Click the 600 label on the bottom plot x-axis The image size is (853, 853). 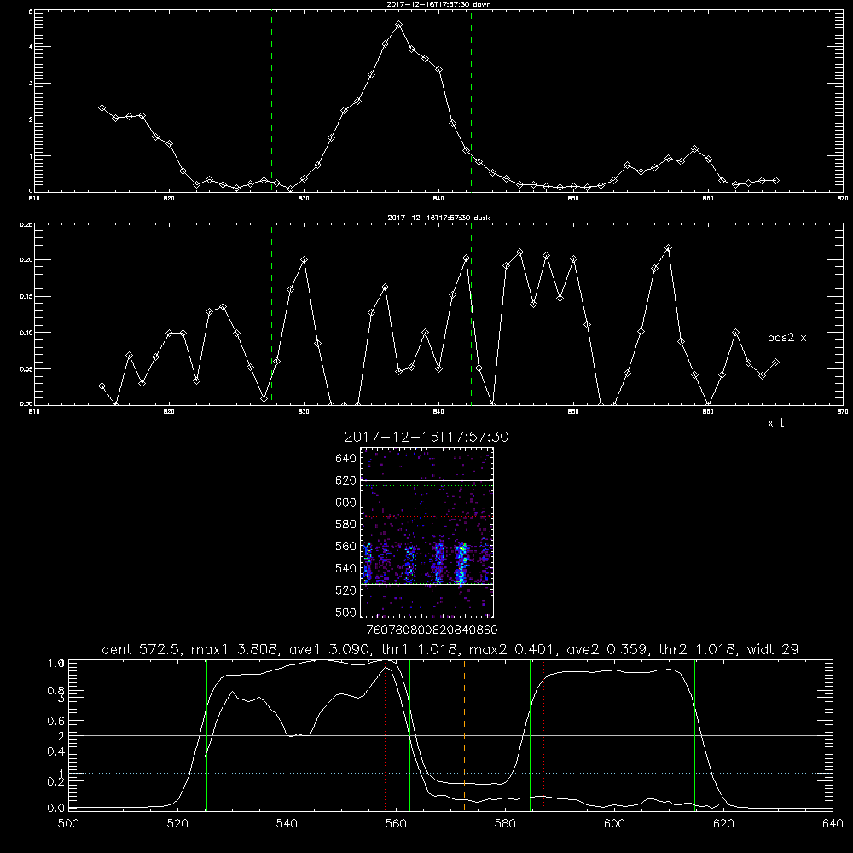[x=614, y=824]
